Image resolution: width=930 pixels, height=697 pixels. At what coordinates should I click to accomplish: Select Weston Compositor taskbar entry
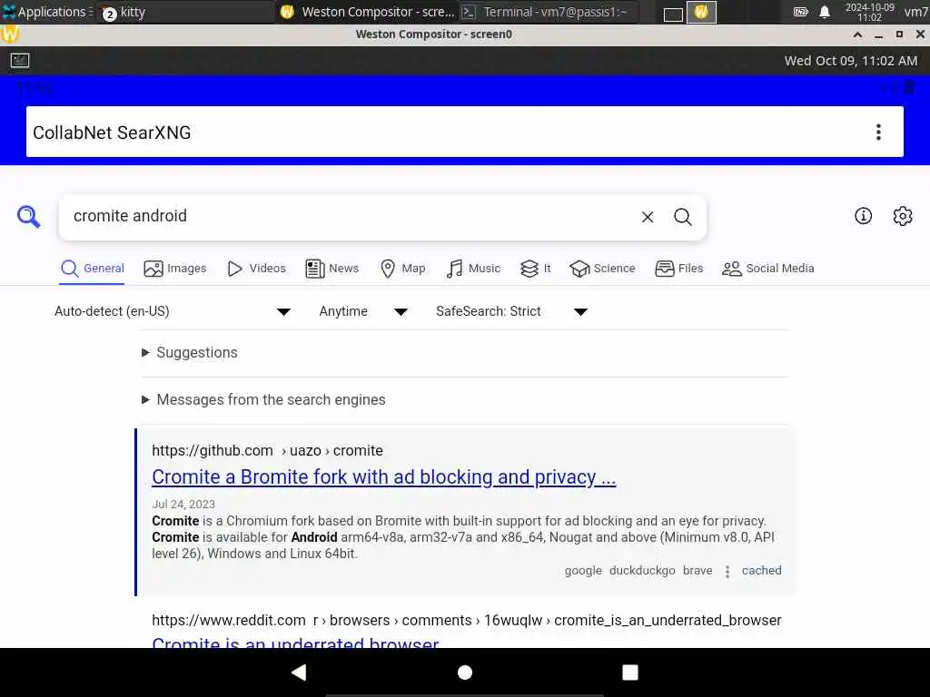click(x=368, y=12)
